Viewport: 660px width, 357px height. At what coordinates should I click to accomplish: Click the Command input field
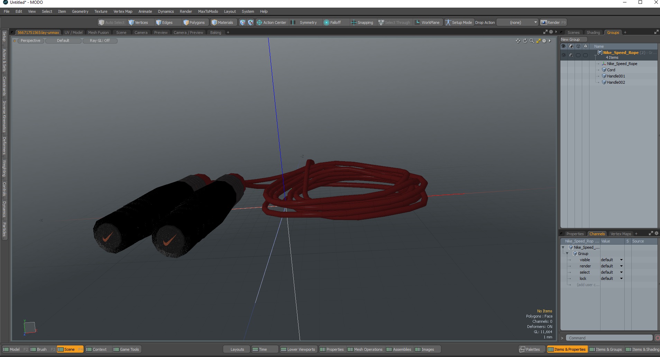609,338
